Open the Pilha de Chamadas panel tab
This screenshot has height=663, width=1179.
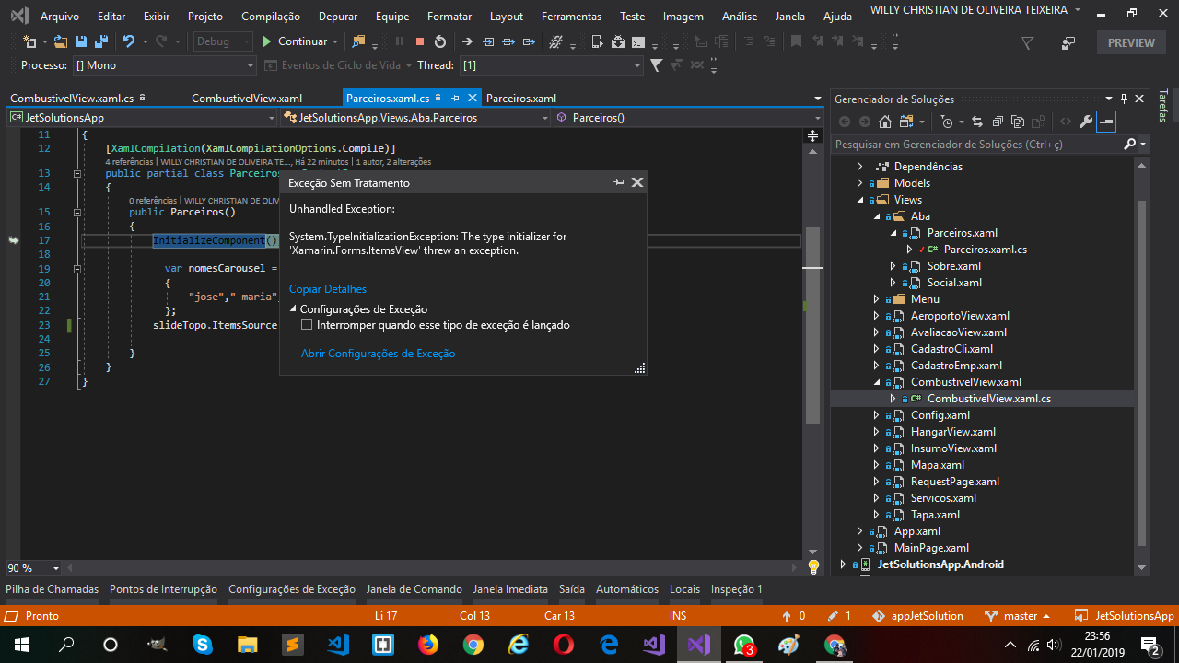[53, 589]
